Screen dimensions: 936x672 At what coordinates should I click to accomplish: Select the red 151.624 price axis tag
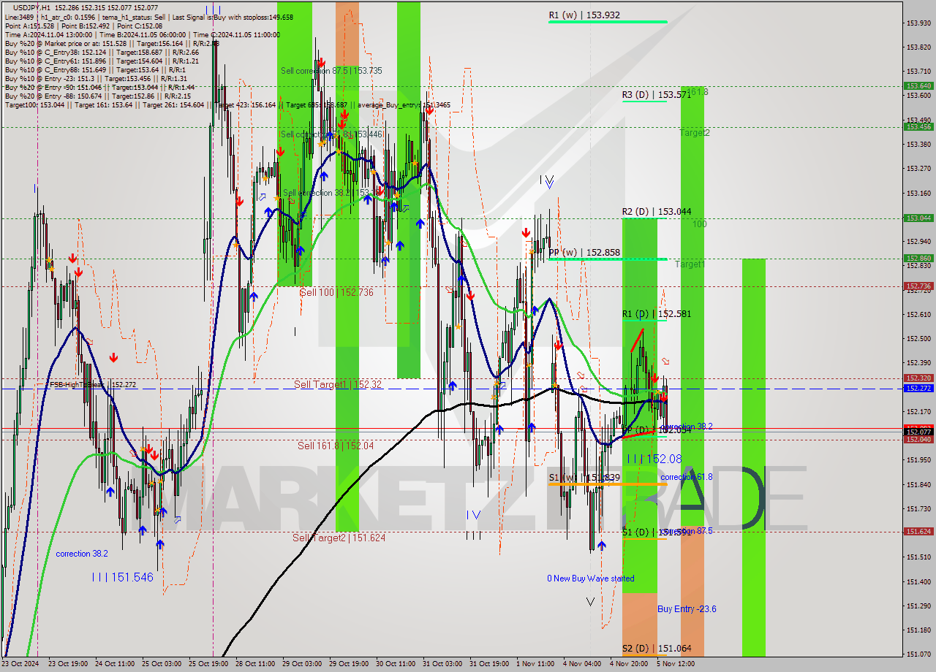(x=918, y=532)
